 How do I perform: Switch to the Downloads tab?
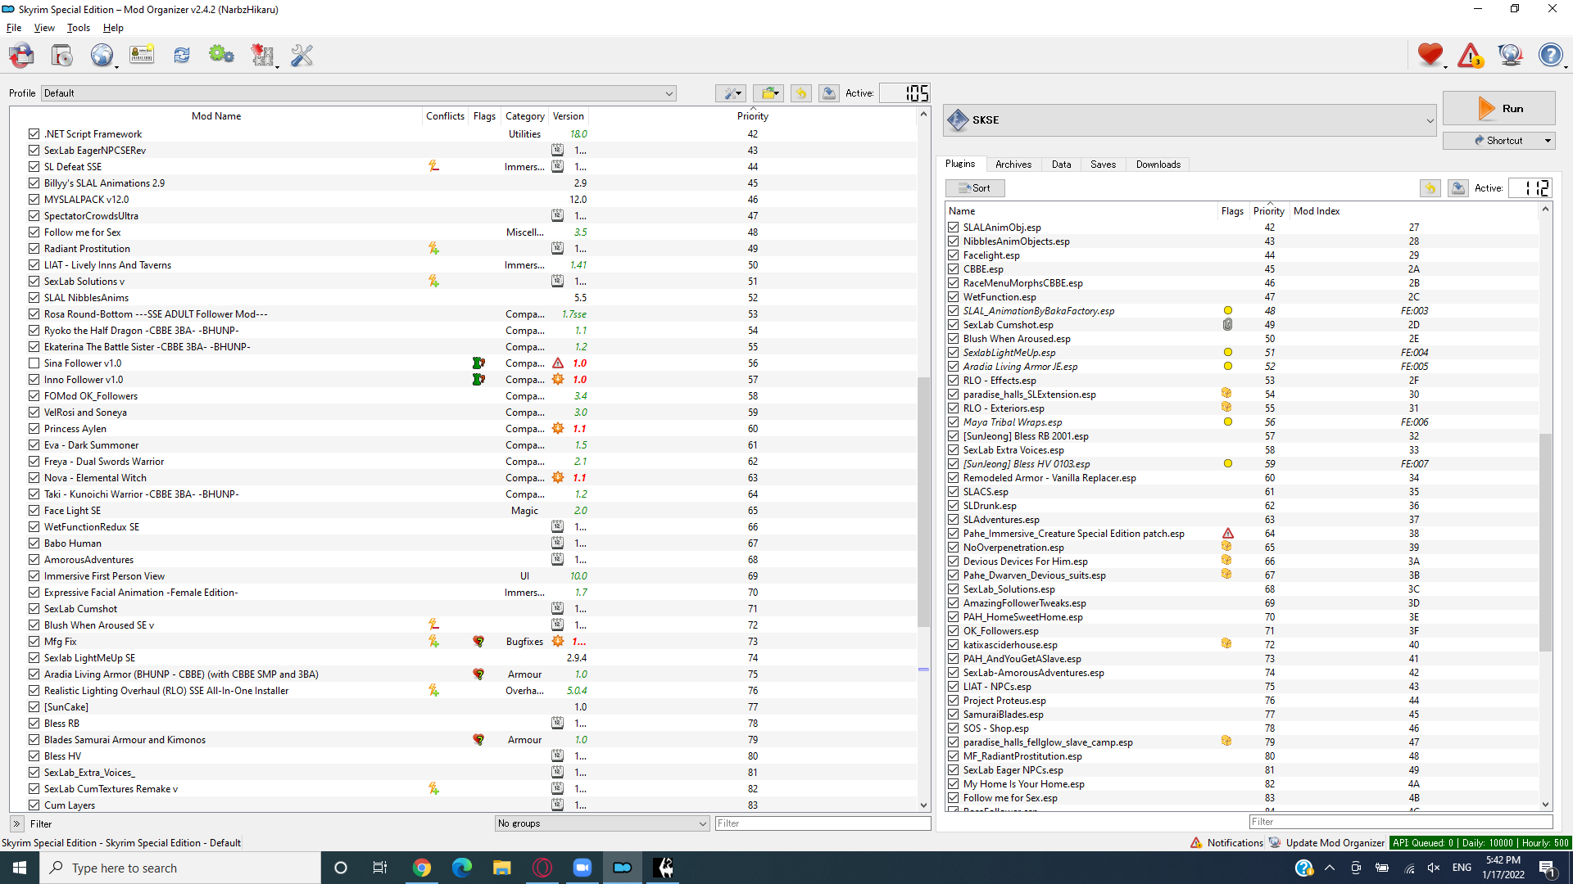pyautogui.click(x=1158, y=165)
